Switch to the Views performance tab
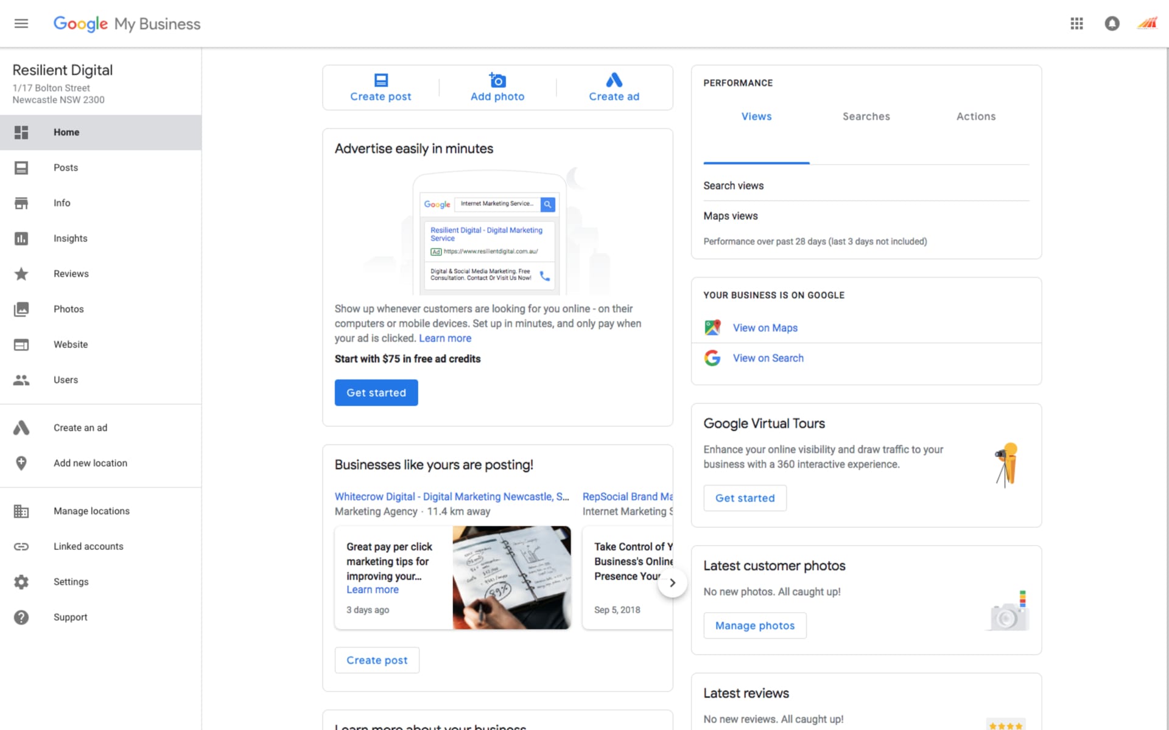 click(756, 116)
